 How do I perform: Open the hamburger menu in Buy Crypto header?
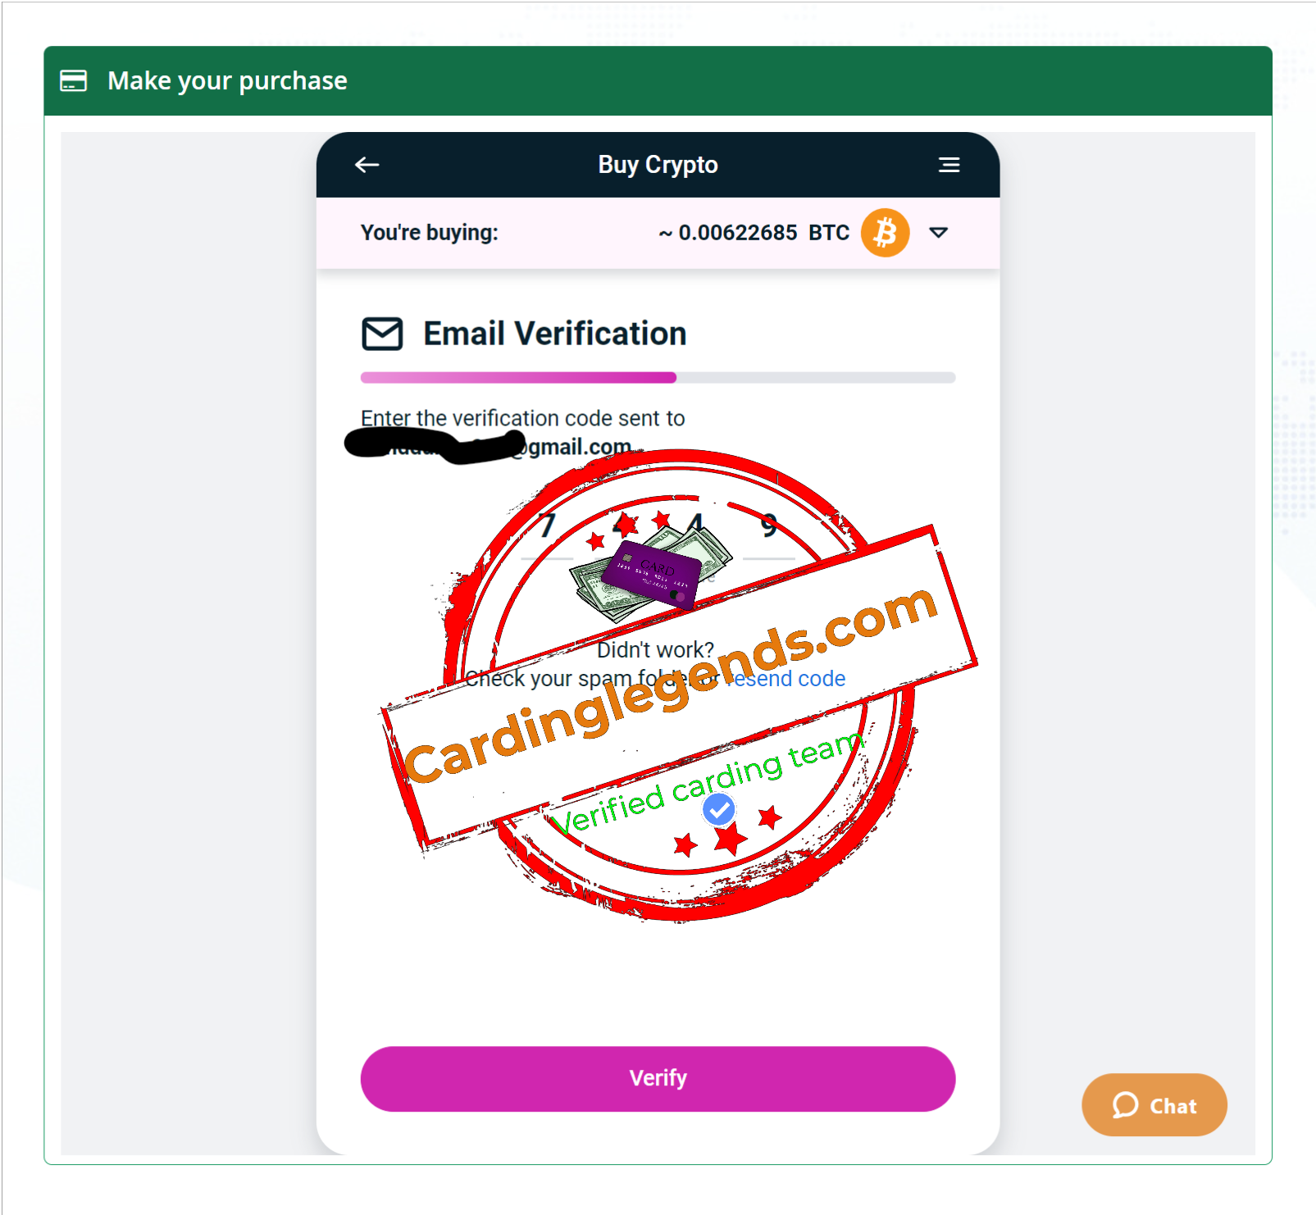[x=949, y=165]
